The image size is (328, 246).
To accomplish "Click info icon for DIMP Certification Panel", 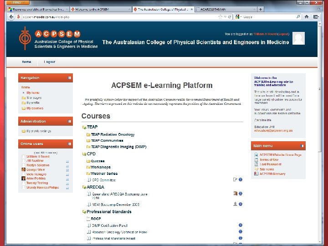I will click(241, 225).
